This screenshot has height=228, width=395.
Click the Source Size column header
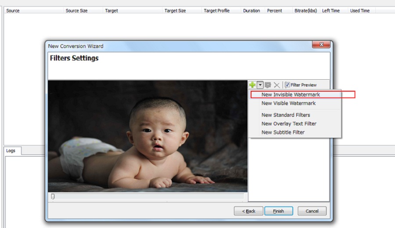[x=83, y=11]
